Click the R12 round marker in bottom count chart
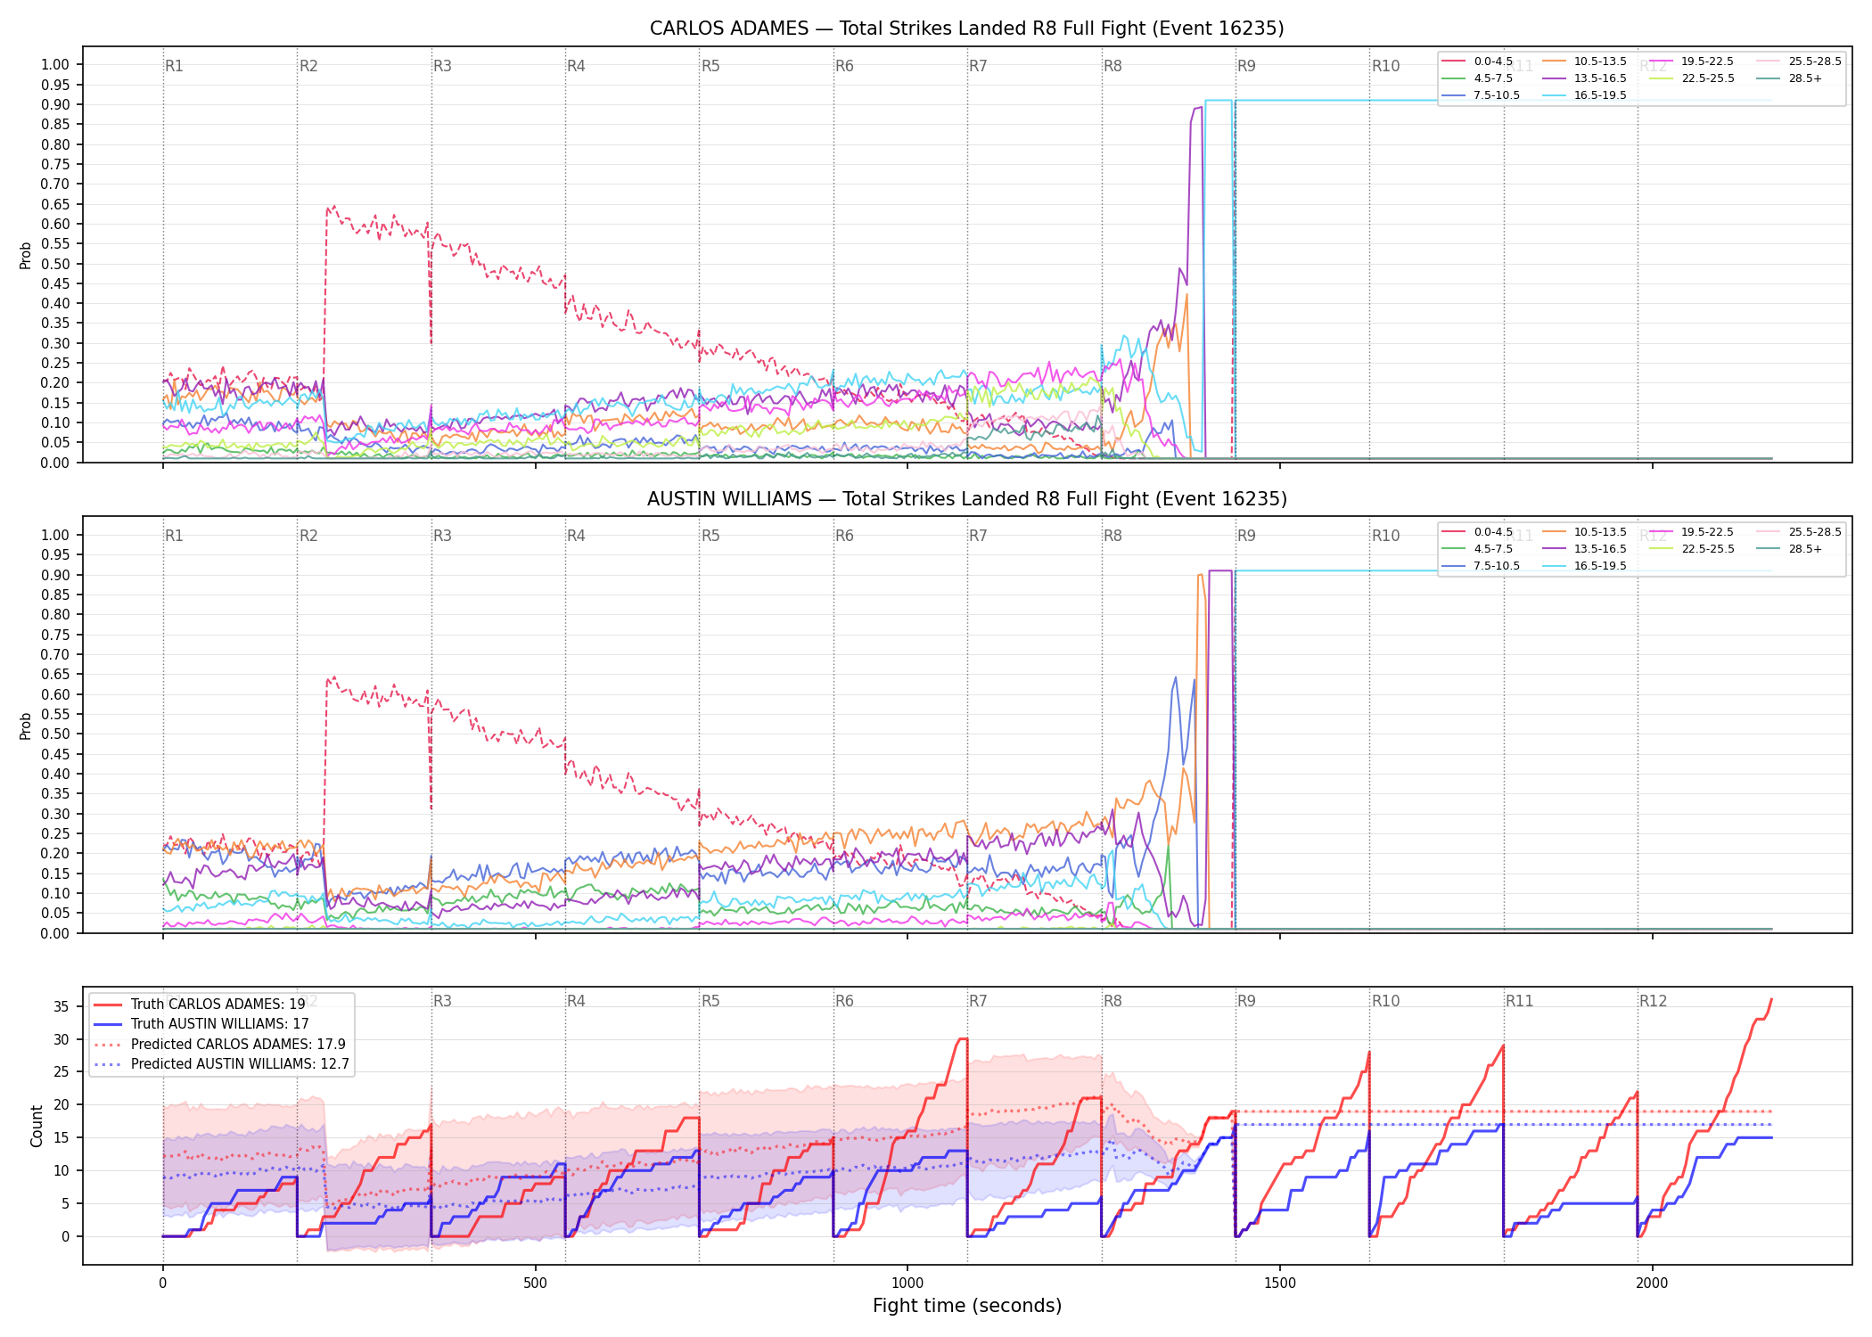 coord(1653,1001)
